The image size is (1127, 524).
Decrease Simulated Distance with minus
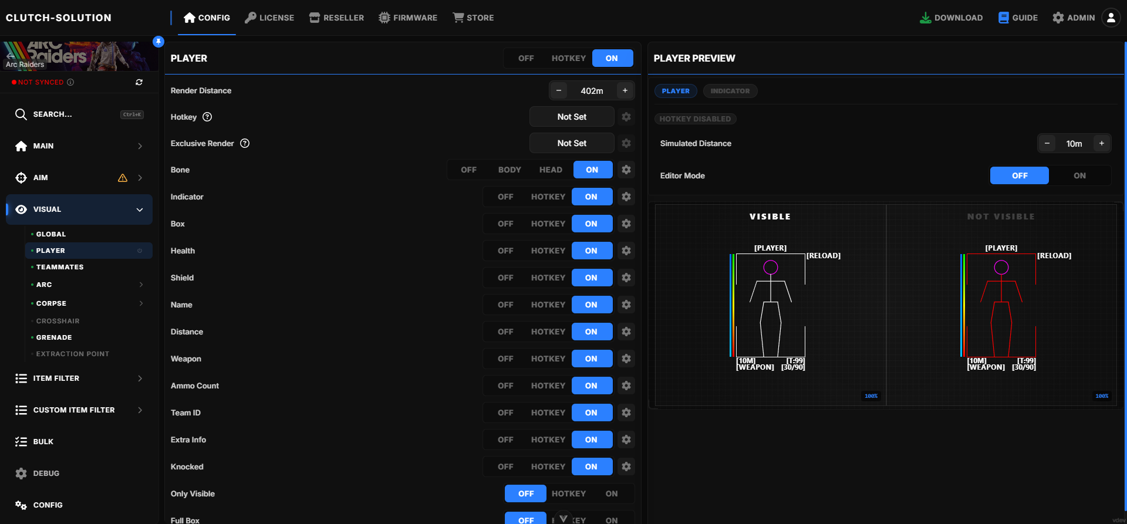point(1047,144)
